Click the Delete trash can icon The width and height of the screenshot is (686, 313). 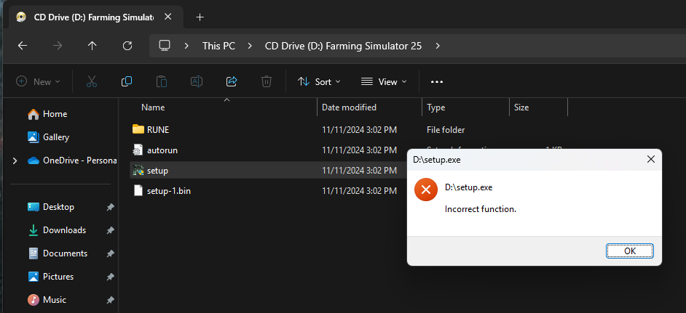[x=267, y=81]
